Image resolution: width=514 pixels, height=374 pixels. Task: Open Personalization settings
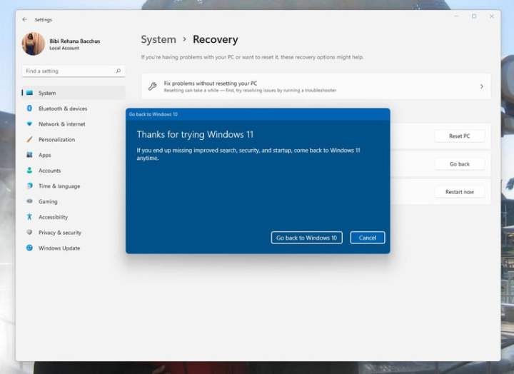pos(74,139)
